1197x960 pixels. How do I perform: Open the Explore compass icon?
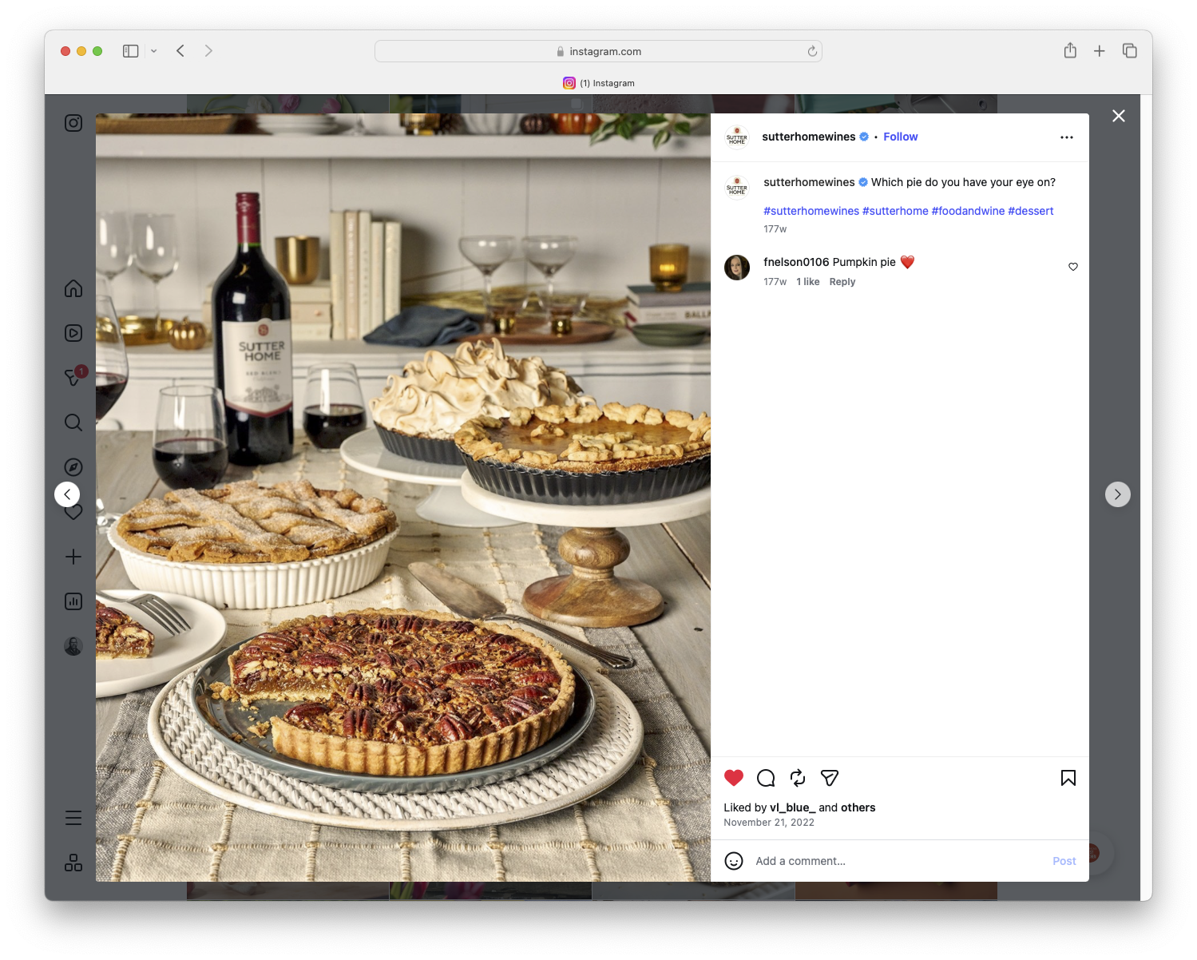tap(73, 466)
